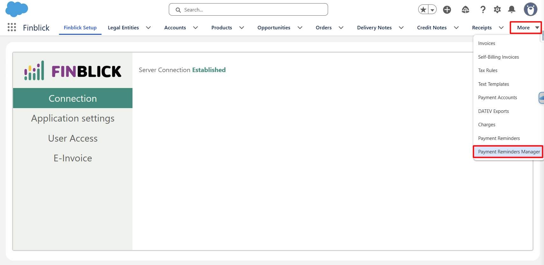544x265 pixels.
Task: Expand the Delivery Notes chevron menu
Action: click(401, 28)
